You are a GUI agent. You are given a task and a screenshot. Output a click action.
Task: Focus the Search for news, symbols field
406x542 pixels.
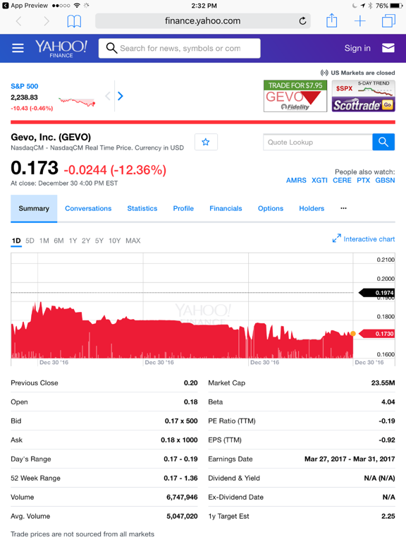tap(180, 49)
